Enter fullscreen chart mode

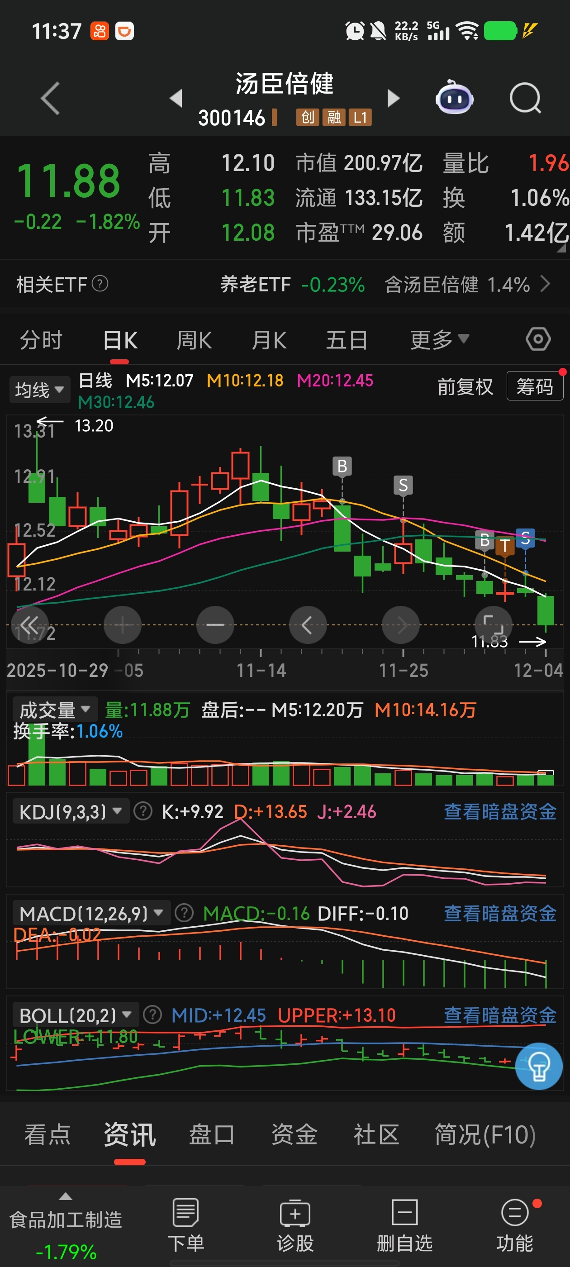click(x=493, y=625)
